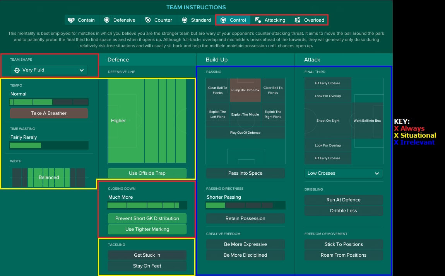Enable Run At Defence
This screenshot has width=445, height=276.
click(343, 200)
